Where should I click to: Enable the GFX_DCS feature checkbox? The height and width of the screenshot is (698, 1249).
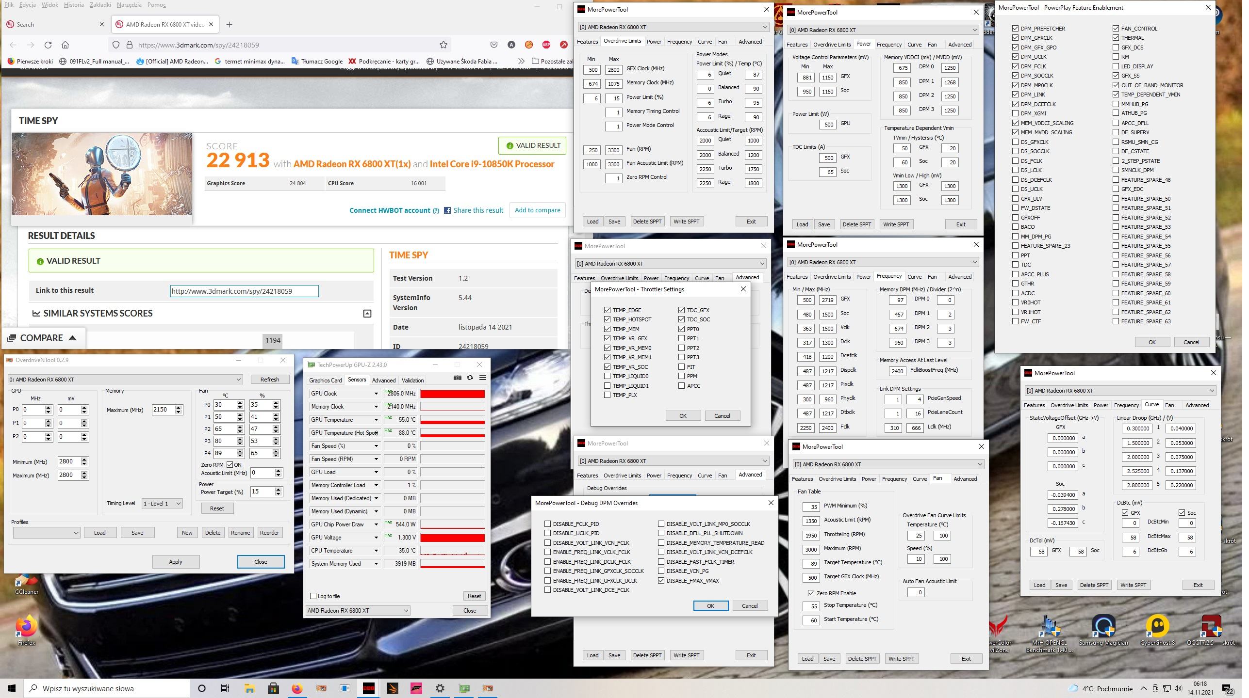pyautogui.click(x=1116, y=48)
